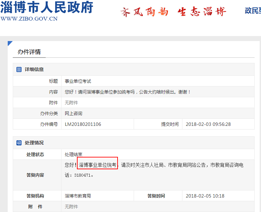Click 无附件 in the 处理情况 section
Image resolution: width=261 pixels, height=212 pixels.
[71, 207]
